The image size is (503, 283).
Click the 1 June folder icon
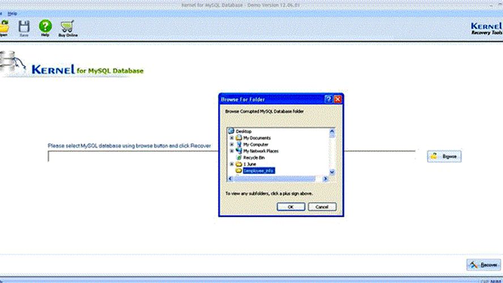click(238, 164)
